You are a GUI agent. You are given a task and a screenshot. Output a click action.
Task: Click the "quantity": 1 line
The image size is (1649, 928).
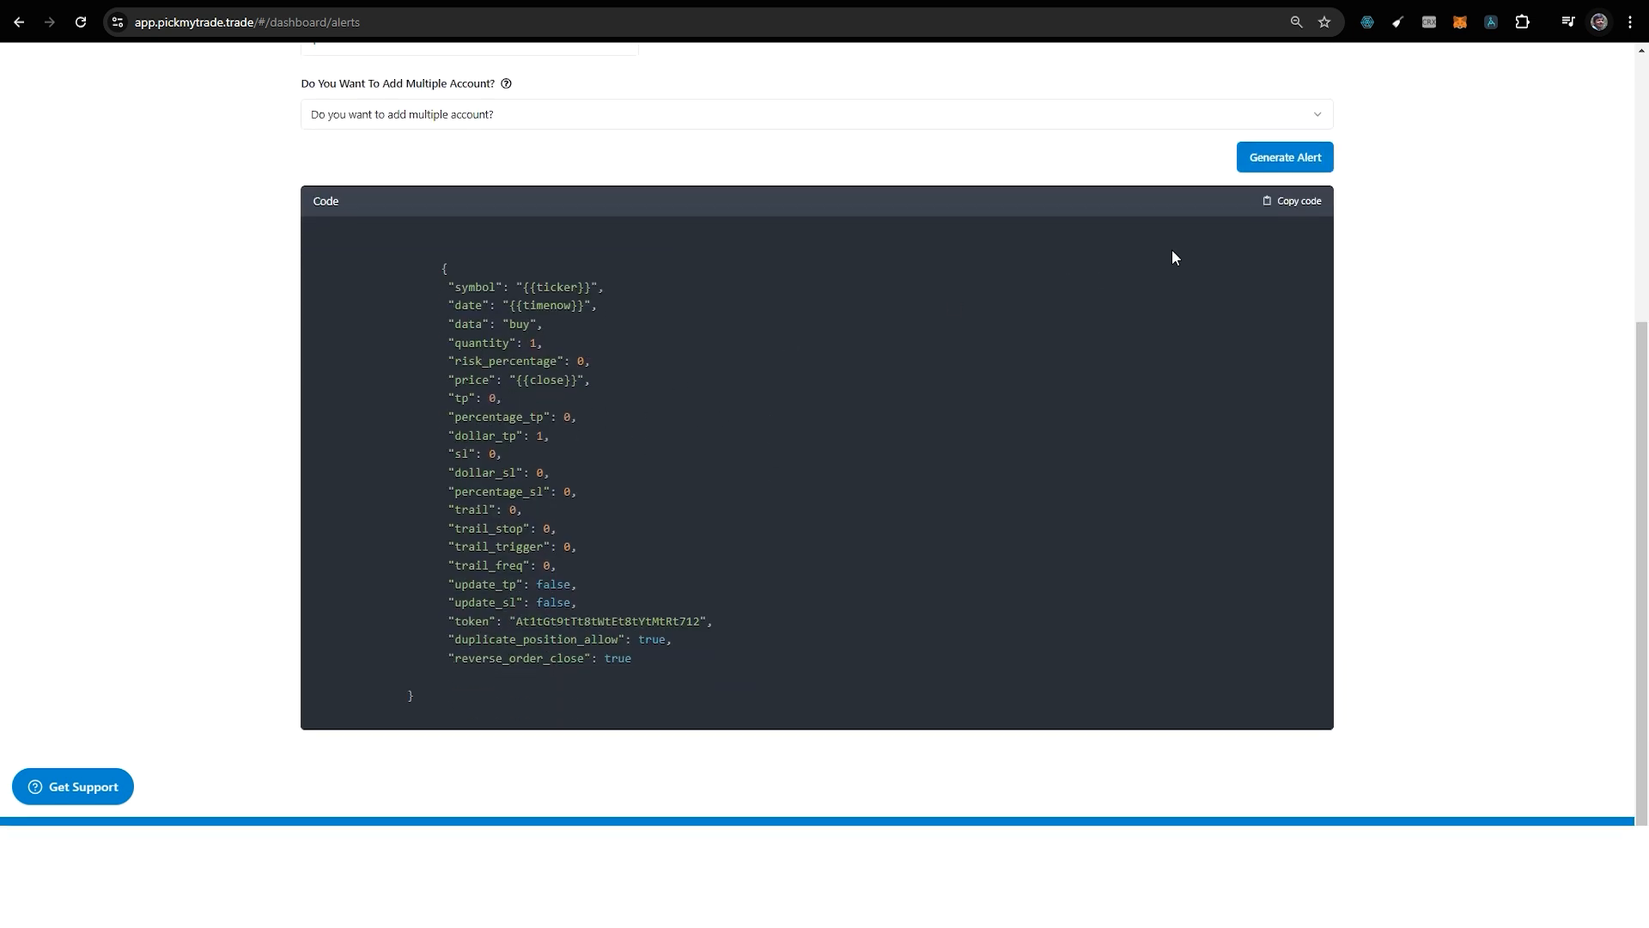click(495, 343)
